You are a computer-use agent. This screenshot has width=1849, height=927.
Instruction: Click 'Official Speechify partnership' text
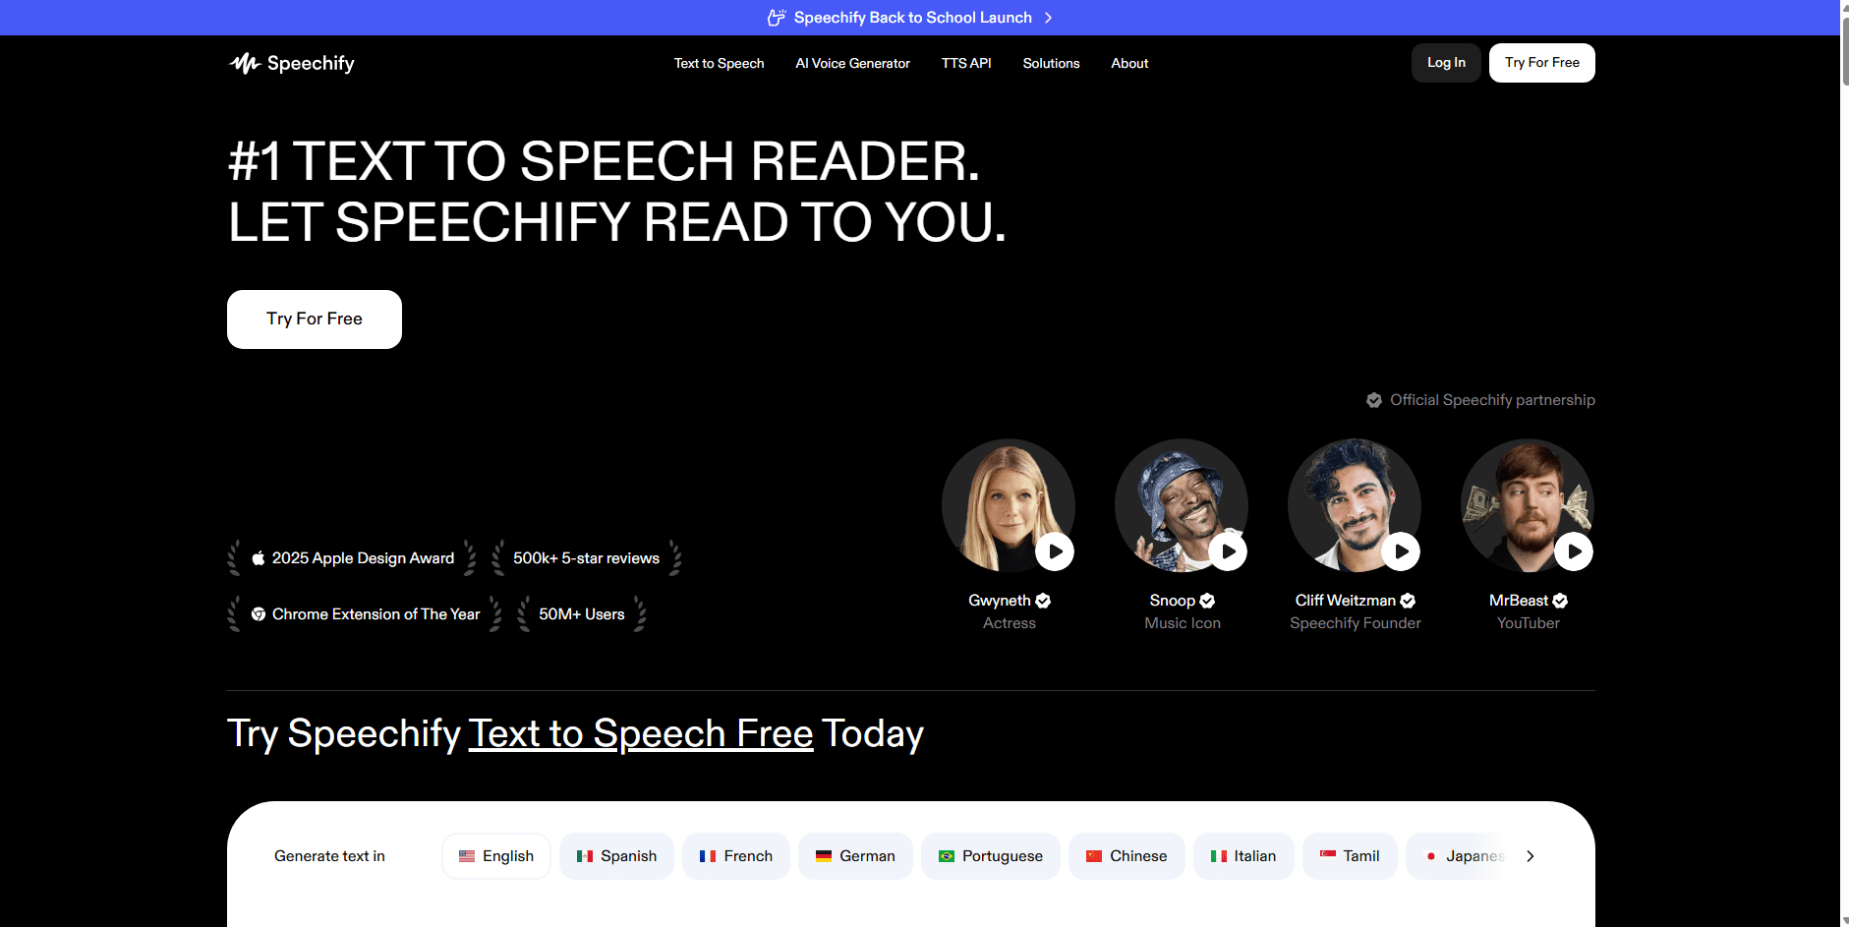coord(1492,400)
